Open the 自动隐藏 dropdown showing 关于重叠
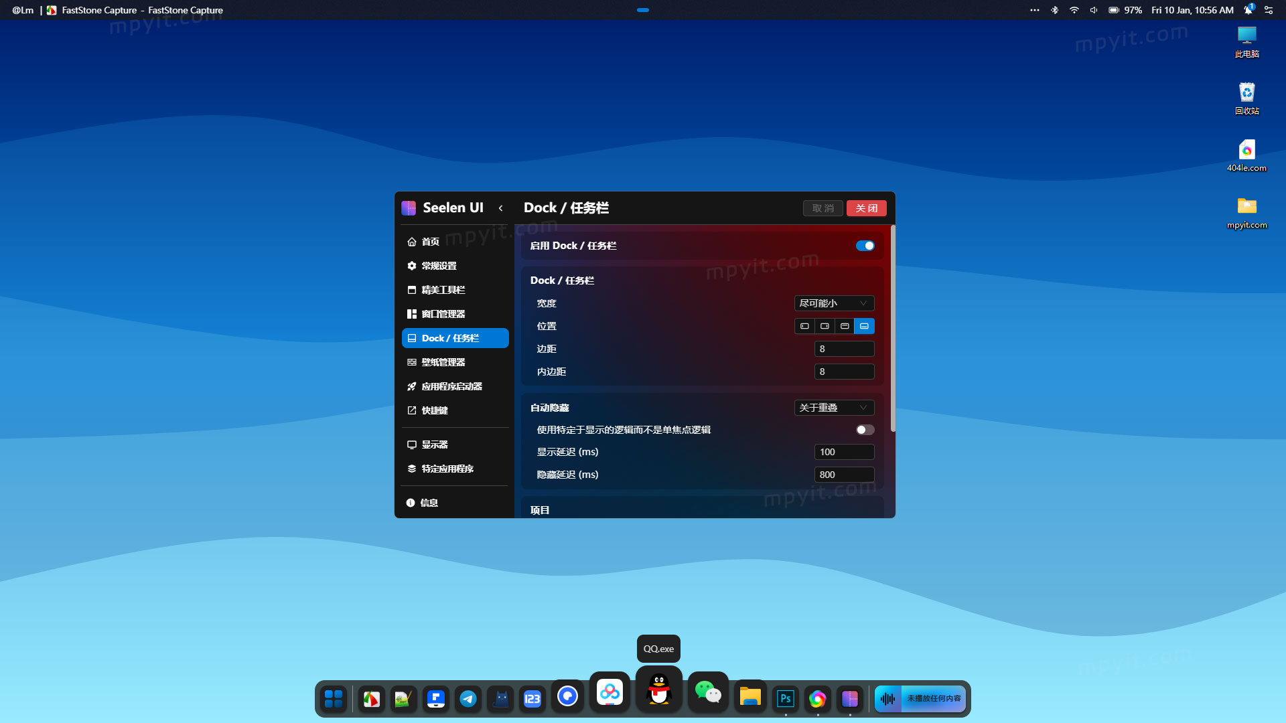Viewport: 1286px width, 723px height. pos(834,408)
